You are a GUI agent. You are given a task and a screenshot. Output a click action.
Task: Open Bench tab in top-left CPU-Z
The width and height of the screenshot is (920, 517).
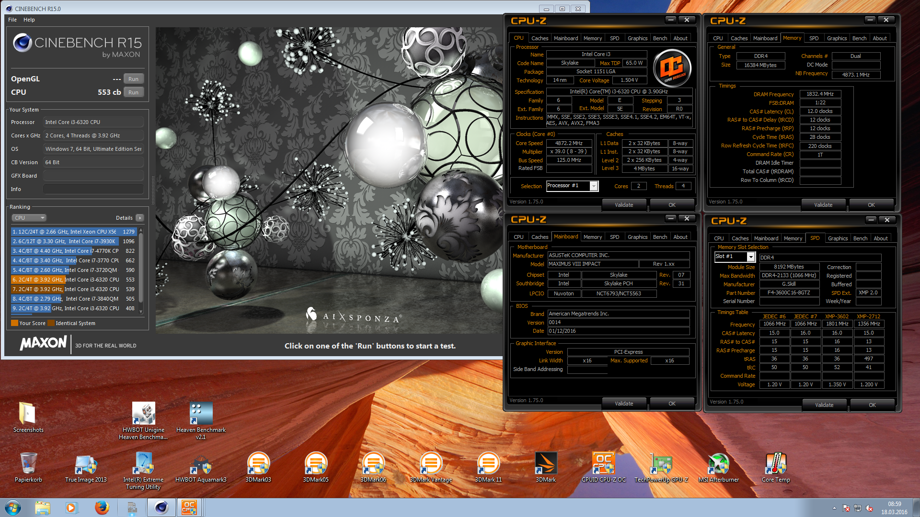pyautogui.click(x=660, y=38)
